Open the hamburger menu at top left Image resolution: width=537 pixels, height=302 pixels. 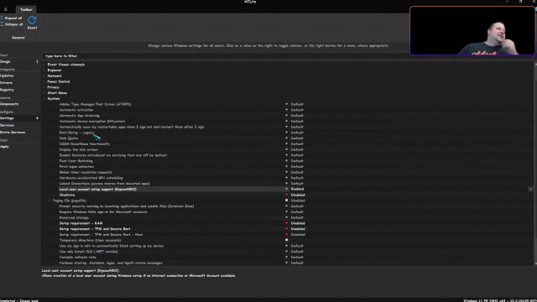tap(6, 9)
